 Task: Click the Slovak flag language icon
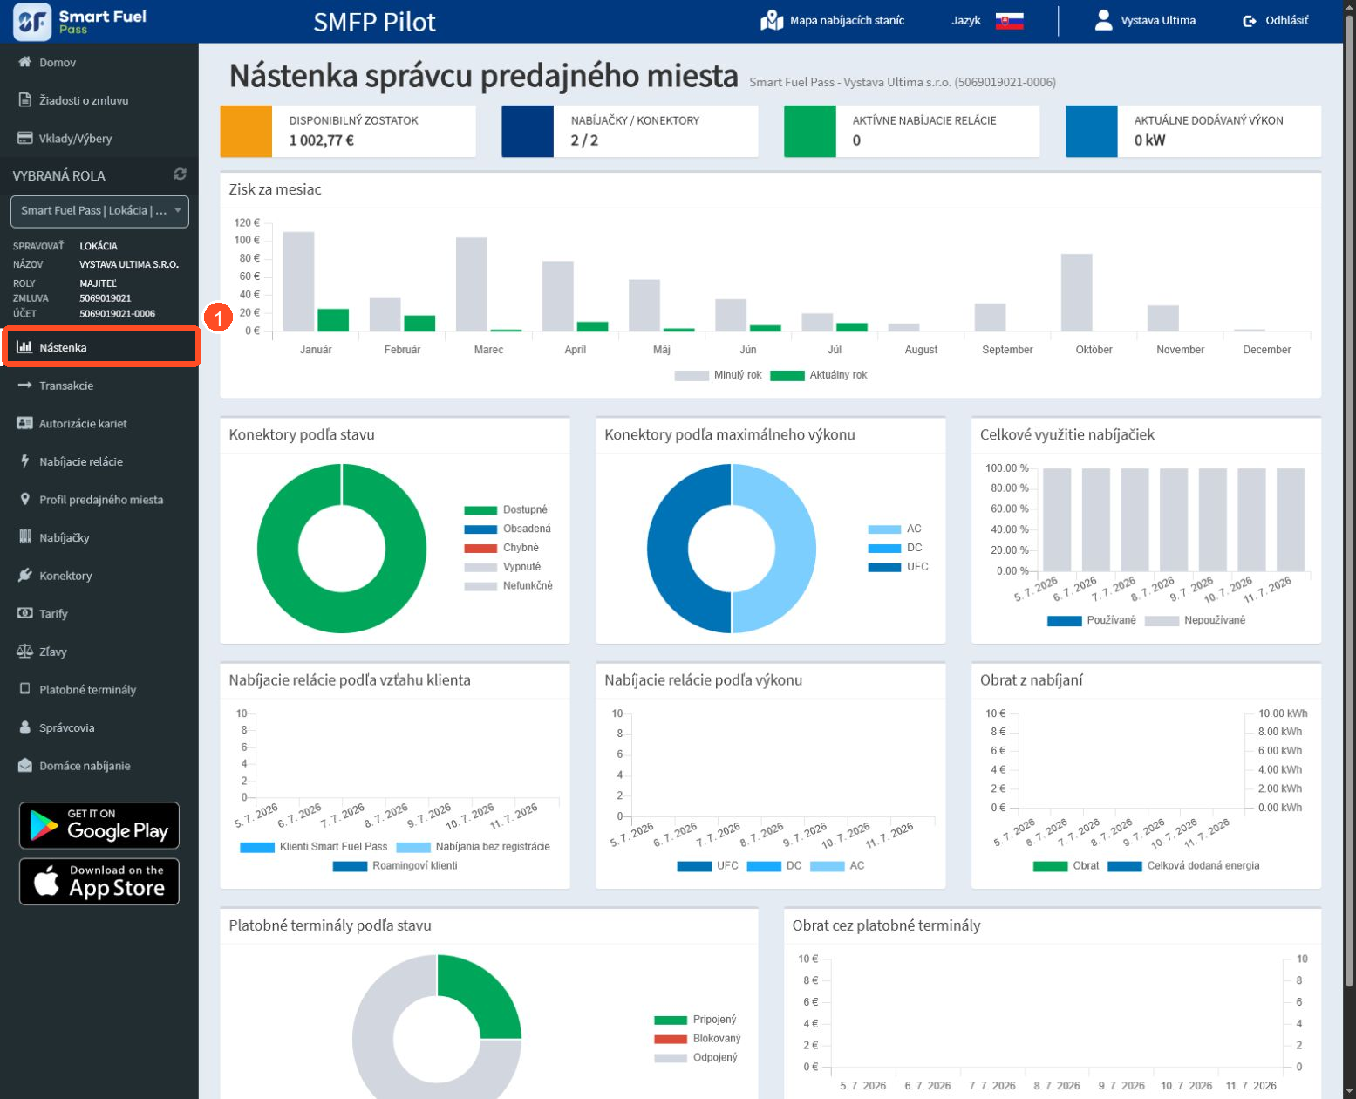click(1009, 20)
